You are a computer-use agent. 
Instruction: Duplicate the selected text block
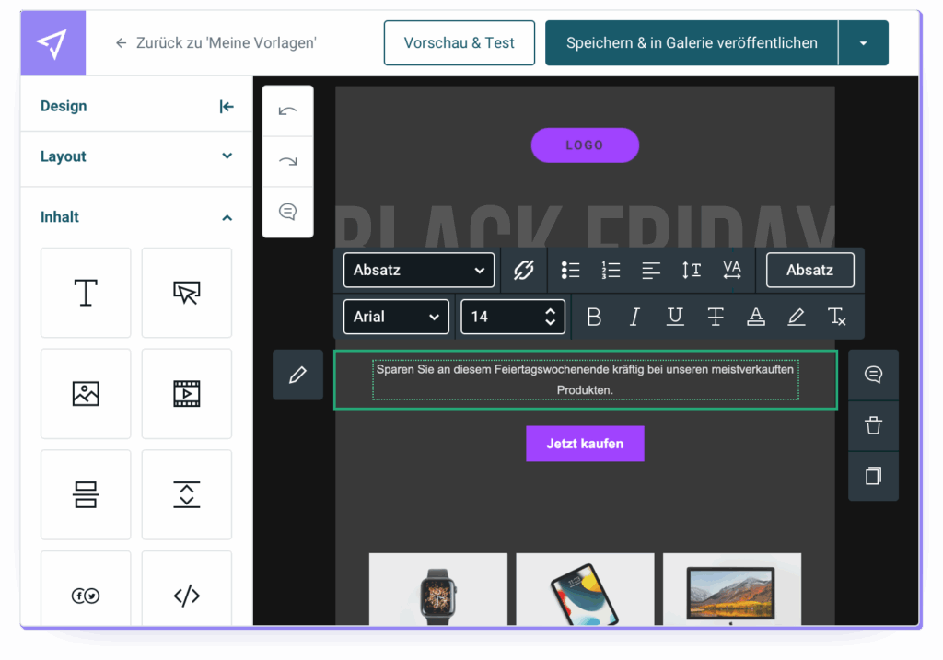(x=873, y=476)
